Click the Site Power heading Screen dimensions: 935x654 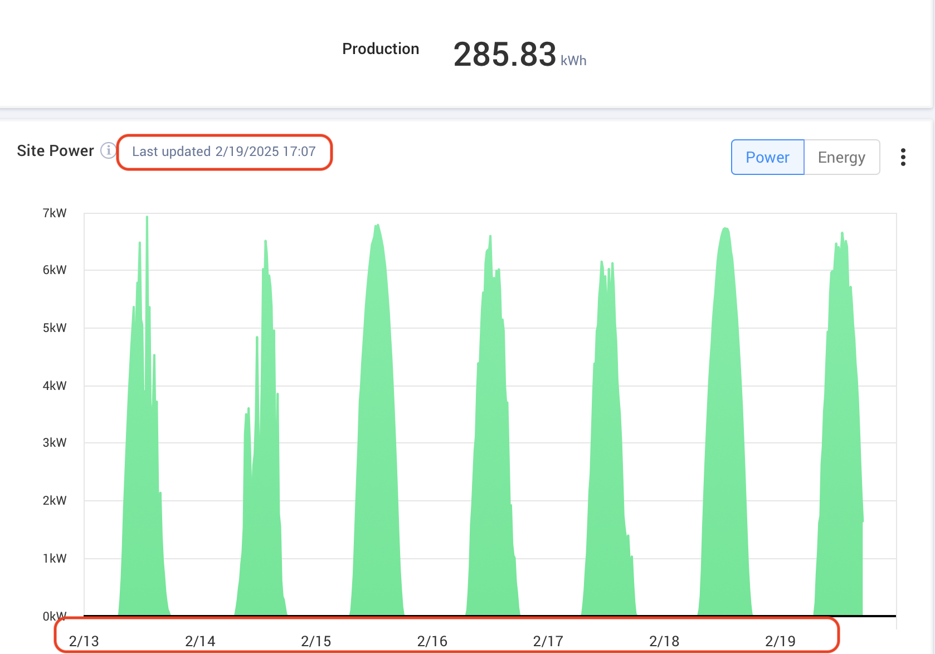55,151
